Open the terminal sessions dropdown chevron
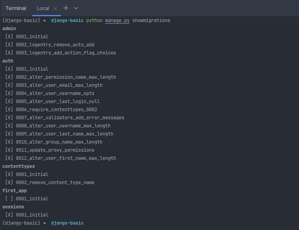This screenshot has width=299, height=230. [76, 8]
